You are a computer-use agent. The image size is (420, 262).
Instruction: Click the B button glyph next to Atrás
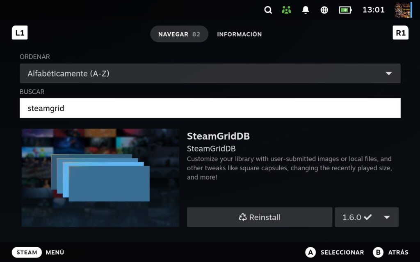point(378,252)
